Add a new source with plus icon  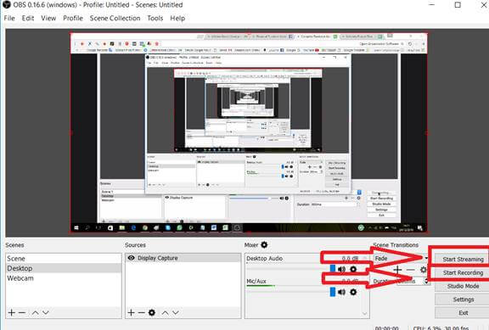pos(131,312)
